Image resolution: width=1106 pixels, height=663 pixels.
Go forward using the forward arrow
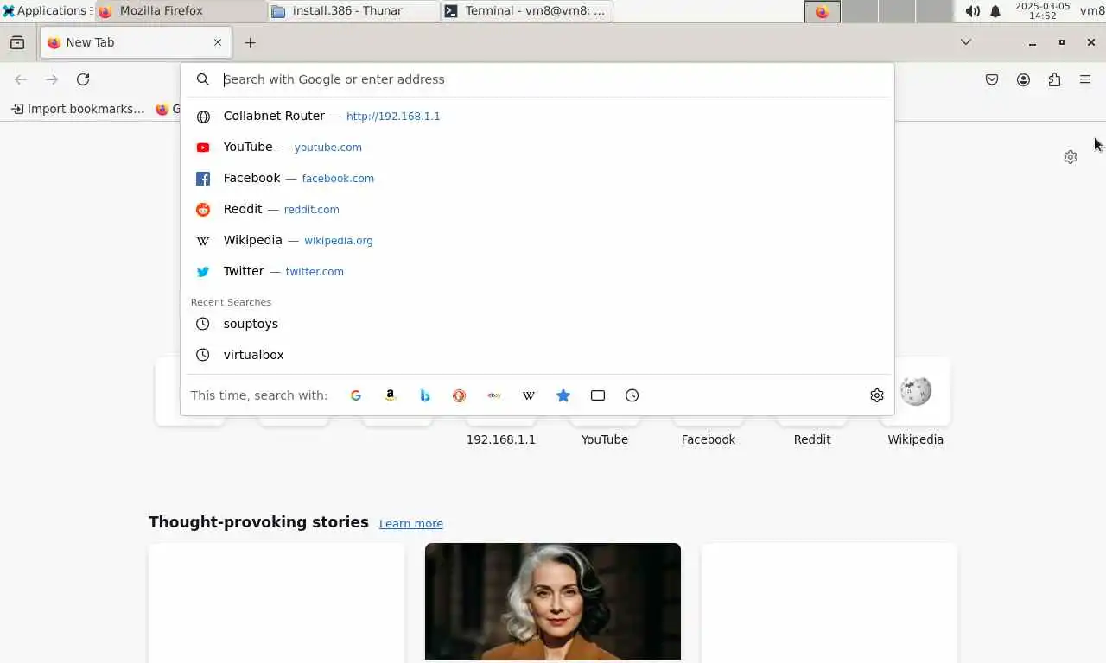[x=52, y=79]
